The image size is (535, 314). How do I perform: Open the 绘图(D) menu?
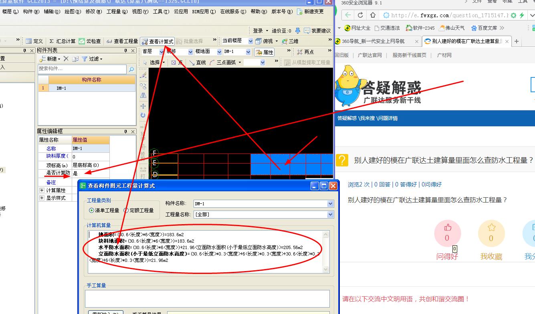[x=73, y=12]
